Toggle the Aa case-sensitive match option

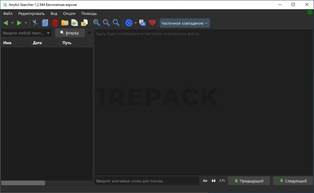point(205,181)
